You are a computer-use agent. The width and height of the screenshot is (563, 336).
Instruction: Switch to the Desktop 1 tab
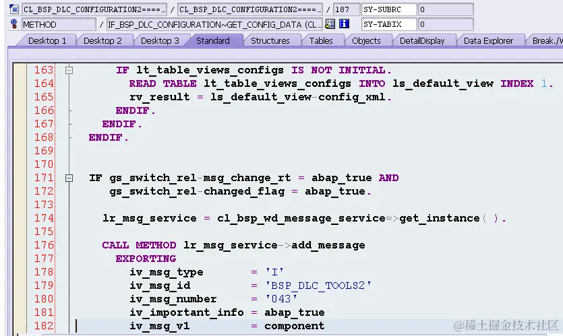coord(47,41)
